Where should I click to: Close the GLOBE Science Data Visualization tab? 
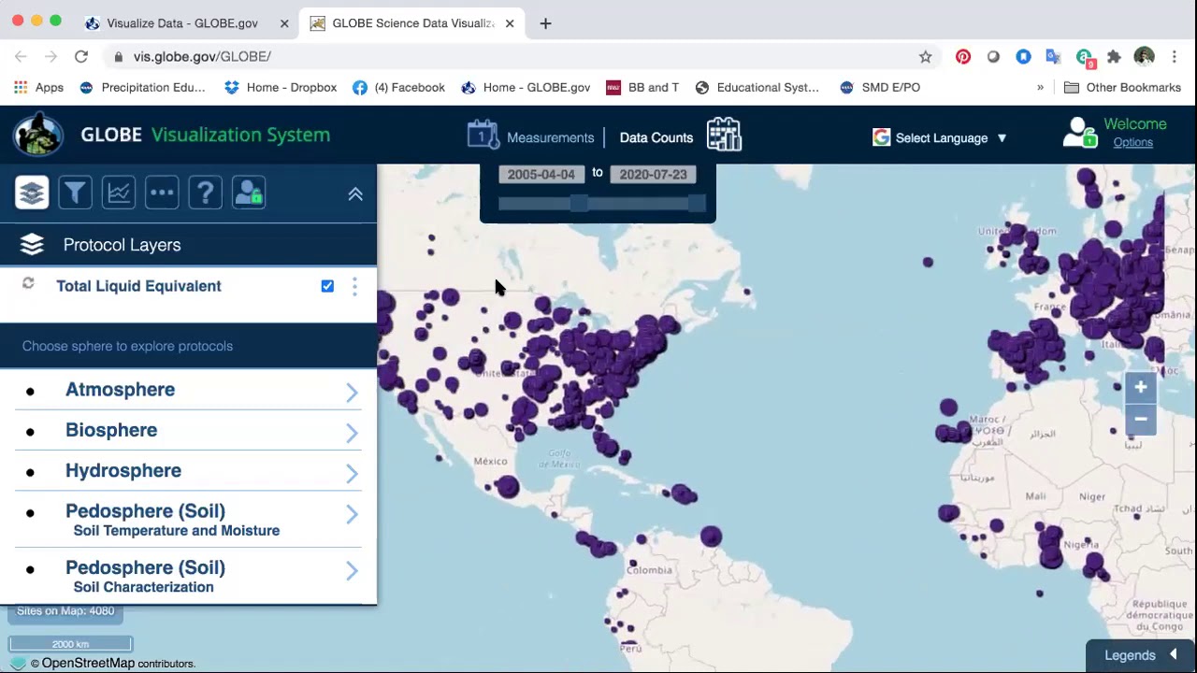(510, 23)
